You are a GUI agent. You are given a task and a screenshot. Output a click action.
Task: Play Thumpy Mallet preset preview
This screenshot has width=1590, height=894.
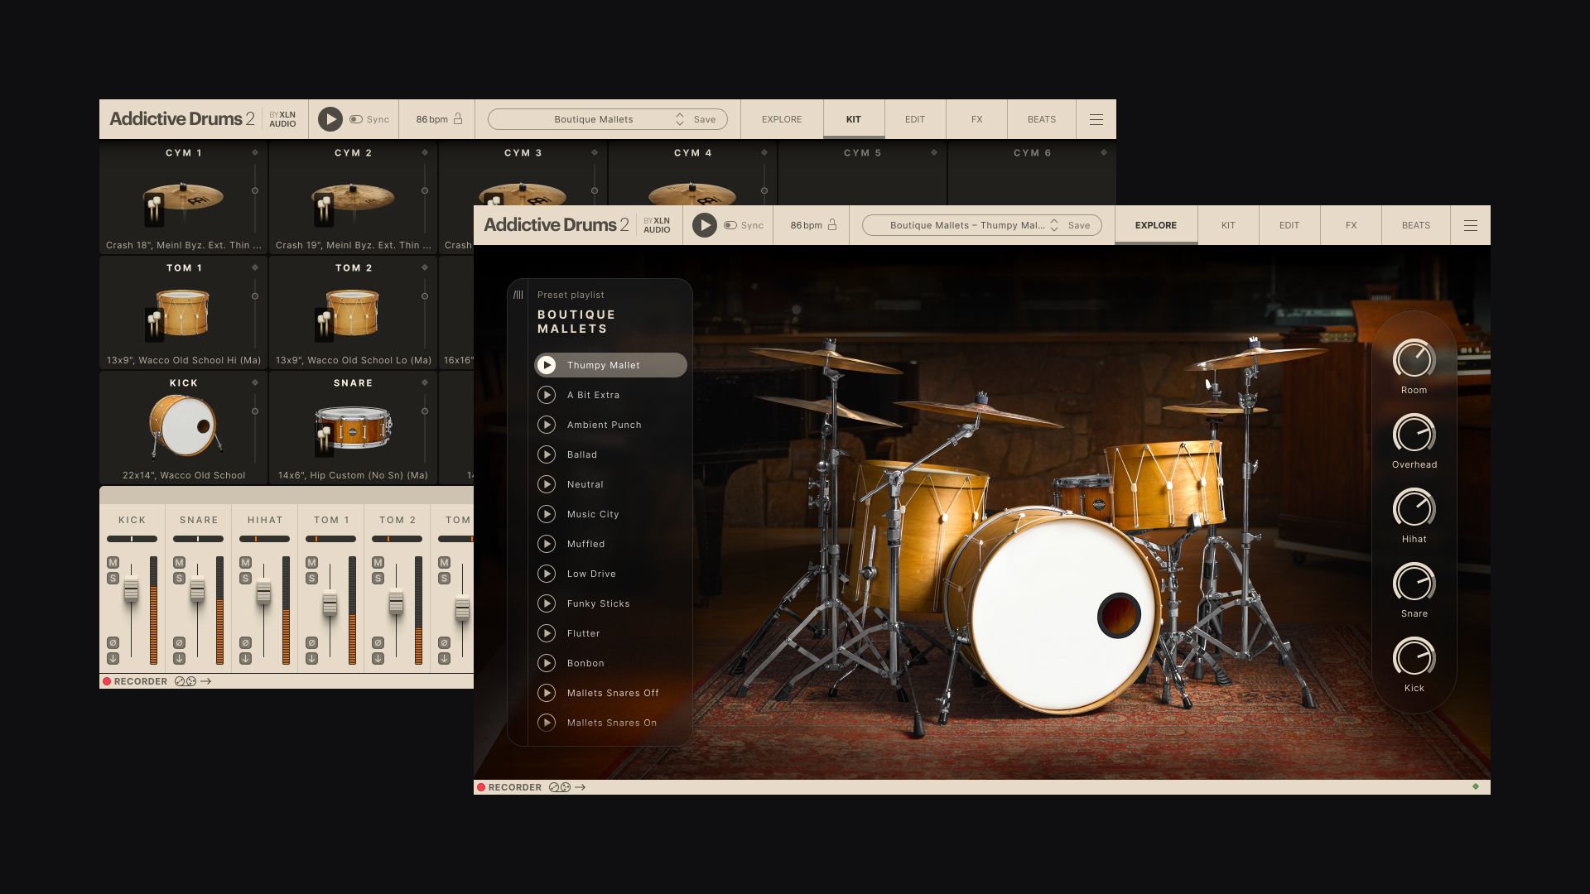point(547,365)
